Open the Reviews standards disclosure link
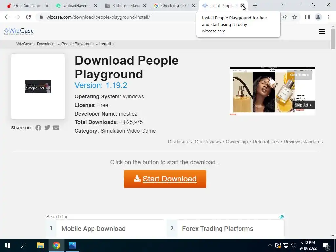336x252 pixels. pyautogui.click(x=303, y=142)
